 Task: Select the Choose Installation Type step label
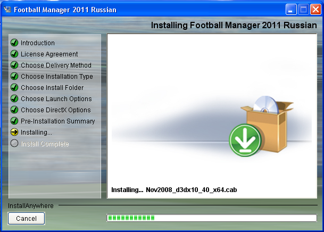click(x=57, y=77)
